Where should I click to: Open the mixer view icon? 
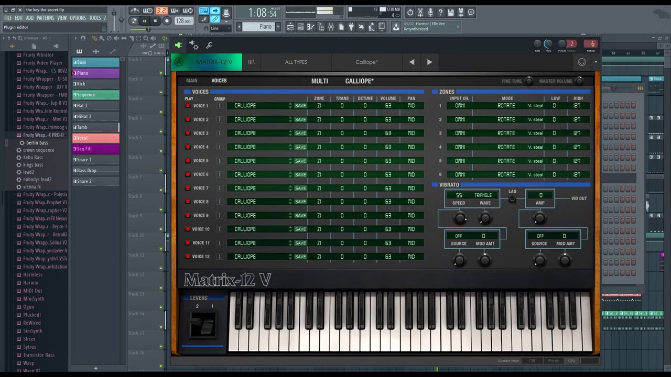pyautogui.click(x=331, y=27)
